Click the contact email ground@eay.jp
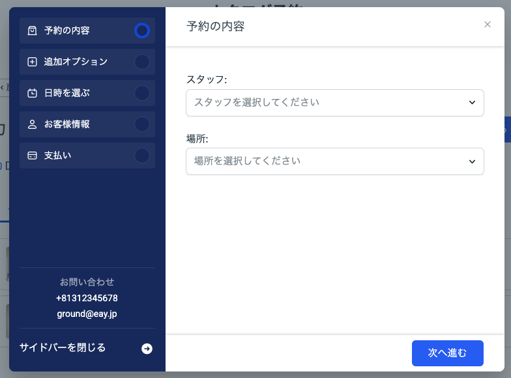 click(87, 314)
